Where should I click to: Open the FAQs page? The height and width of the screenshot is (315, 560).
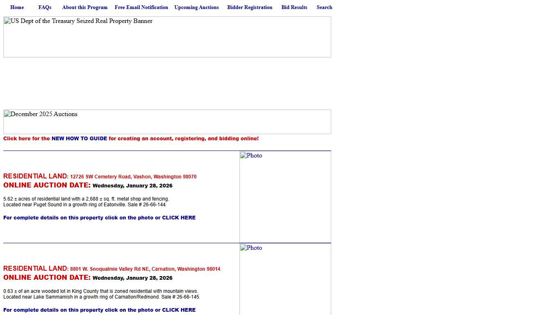(x=45, y=7)
